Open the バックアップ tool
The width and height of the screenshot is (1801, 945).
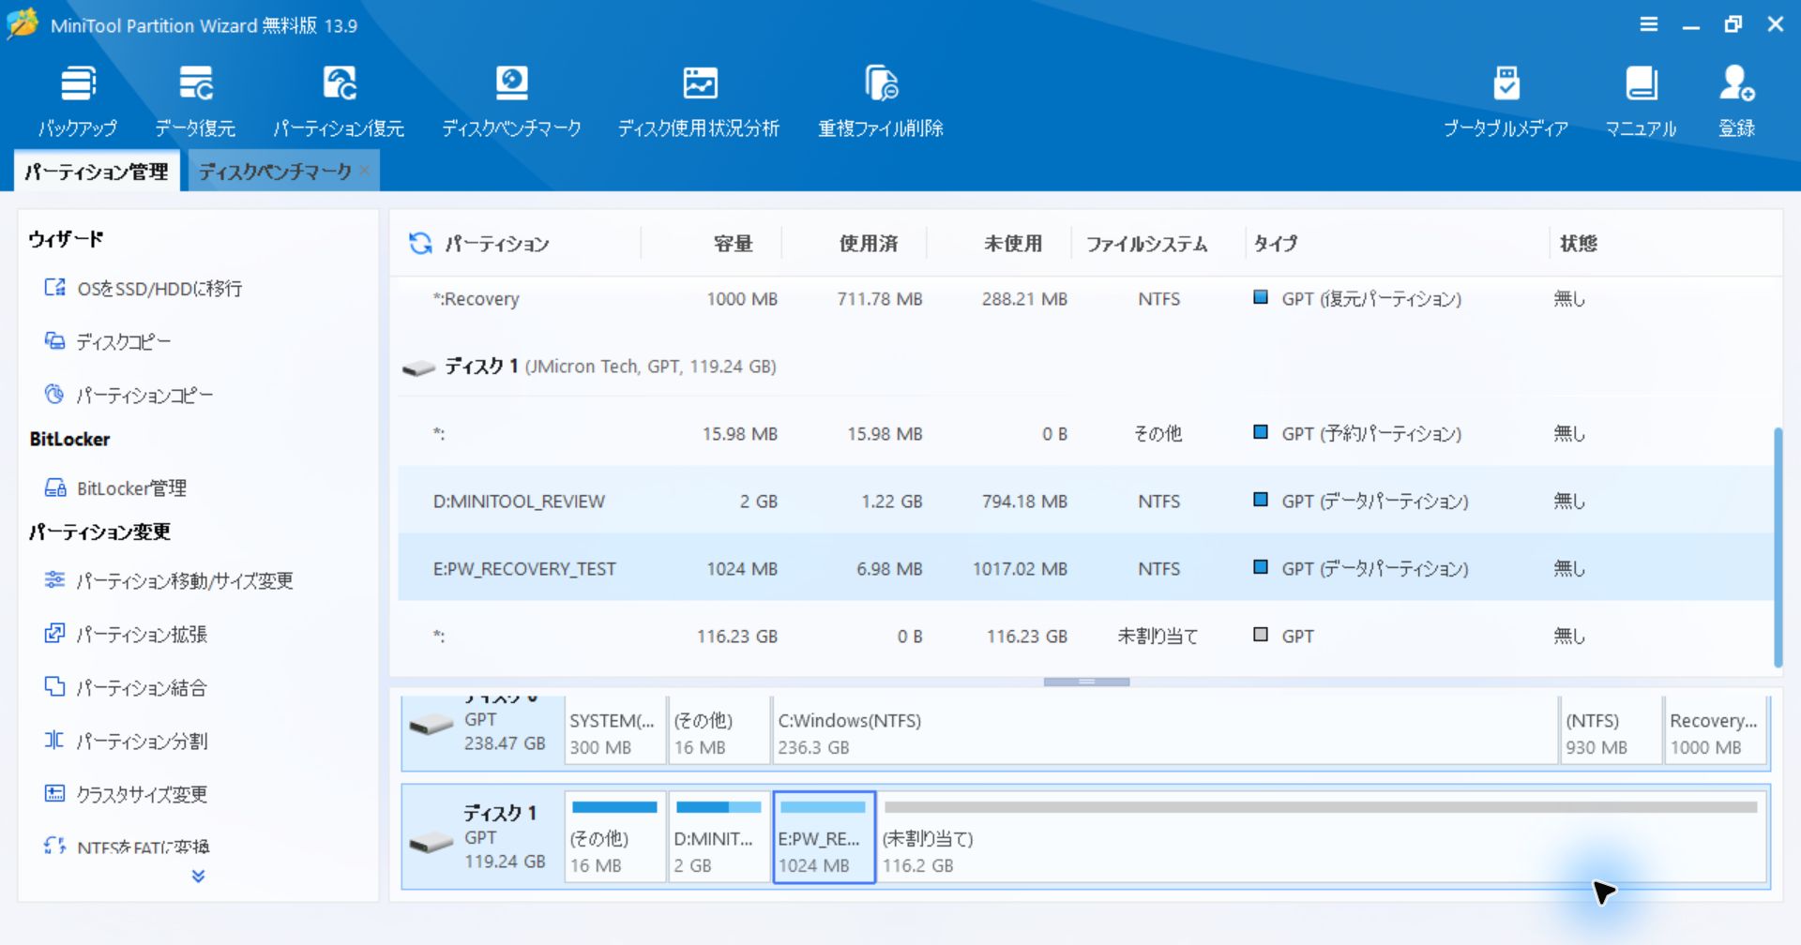(78, 101)
